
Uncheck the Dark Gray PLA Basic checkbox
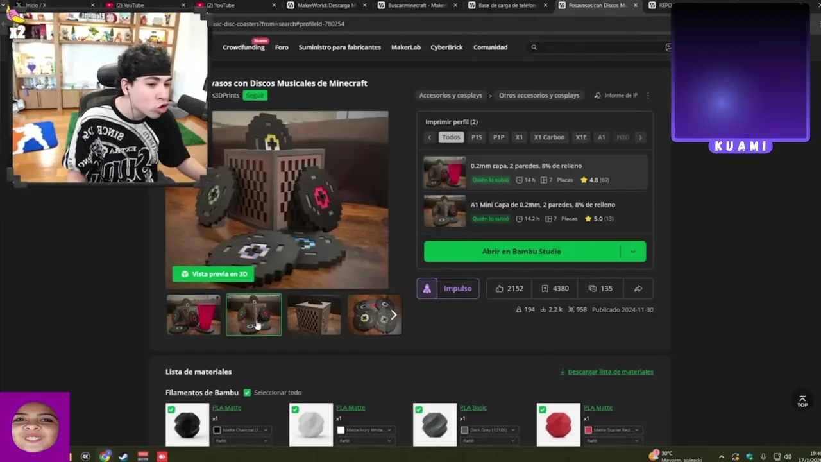click(418, 409)
